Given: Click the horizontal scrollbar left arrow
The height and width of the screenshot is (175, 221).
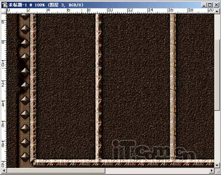Looking at the screenshot, I should tap(4, 170).
